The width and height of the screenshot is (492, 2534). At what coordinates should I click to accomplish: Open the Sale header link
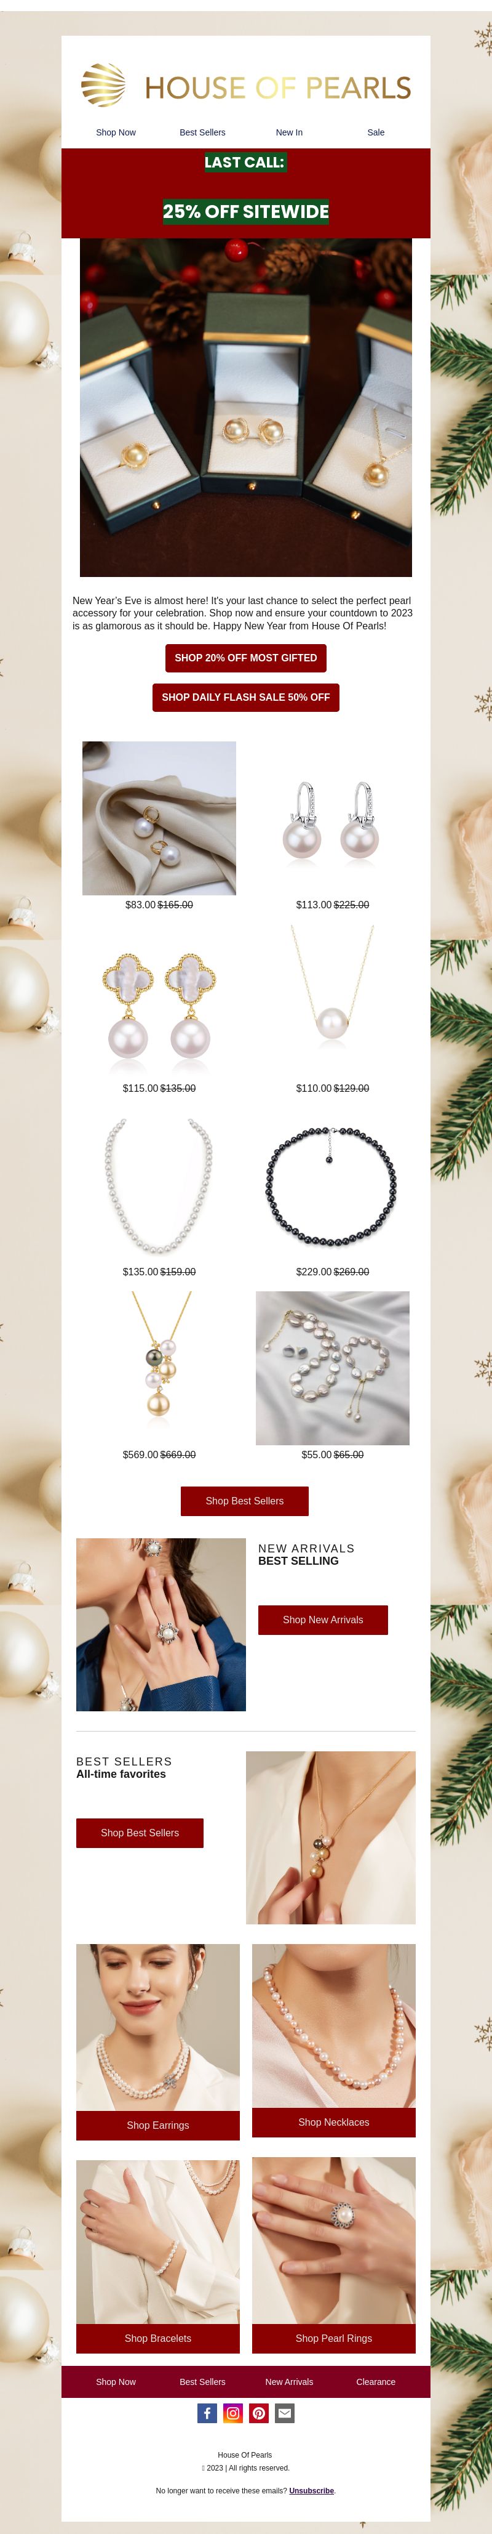376,133
